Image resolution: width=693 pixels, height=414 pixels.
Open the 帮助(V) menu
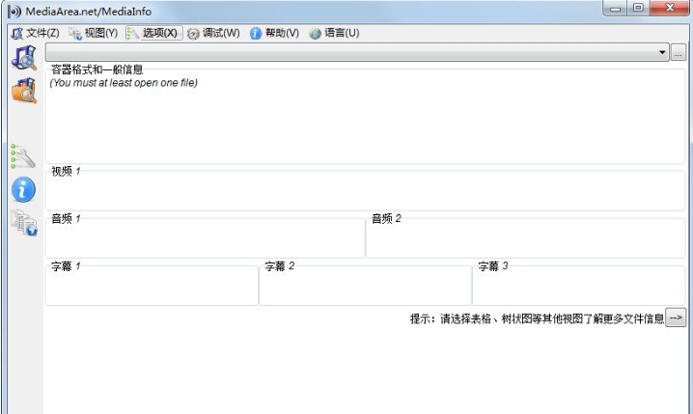click(x=274, y=33)
